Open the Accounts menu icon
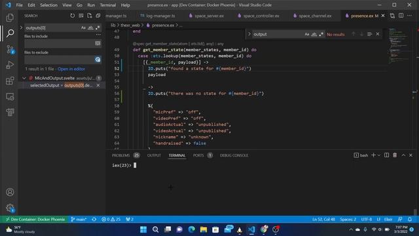This screenshot has width=419, height=236. point(10,192)
